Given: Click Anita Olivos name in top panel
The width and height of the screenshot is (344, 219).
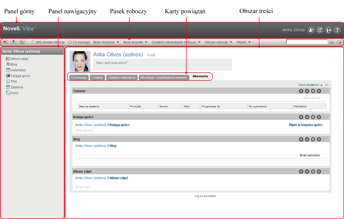Looking at the screenshot, I should [x=293, y=30].
